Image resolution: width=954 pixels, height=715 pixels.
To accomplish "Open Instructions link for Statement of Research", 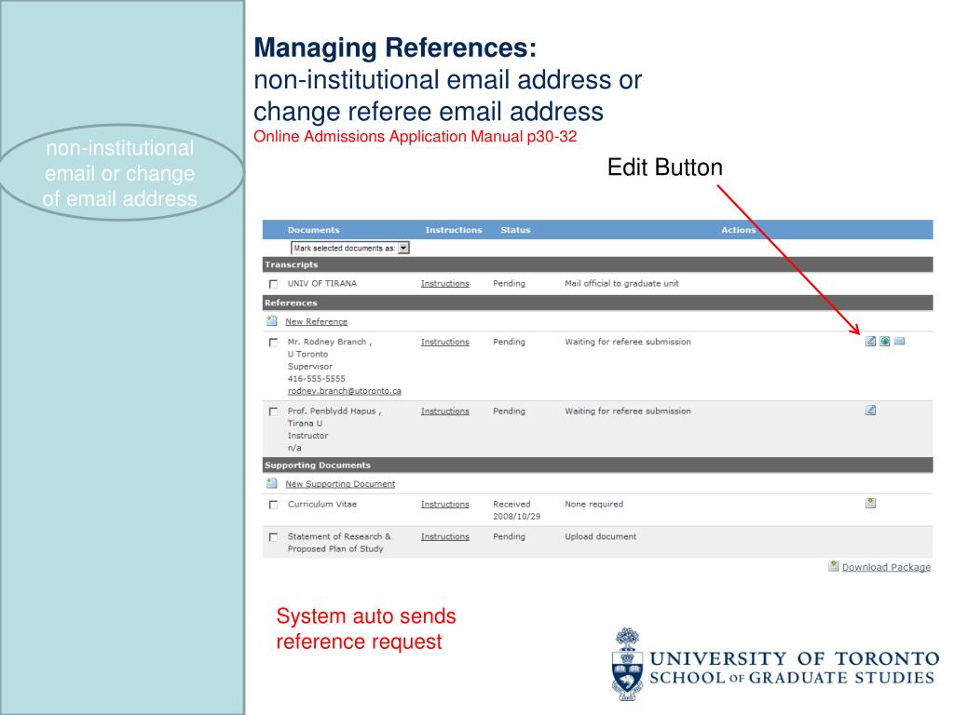I will tap(444, 536).
